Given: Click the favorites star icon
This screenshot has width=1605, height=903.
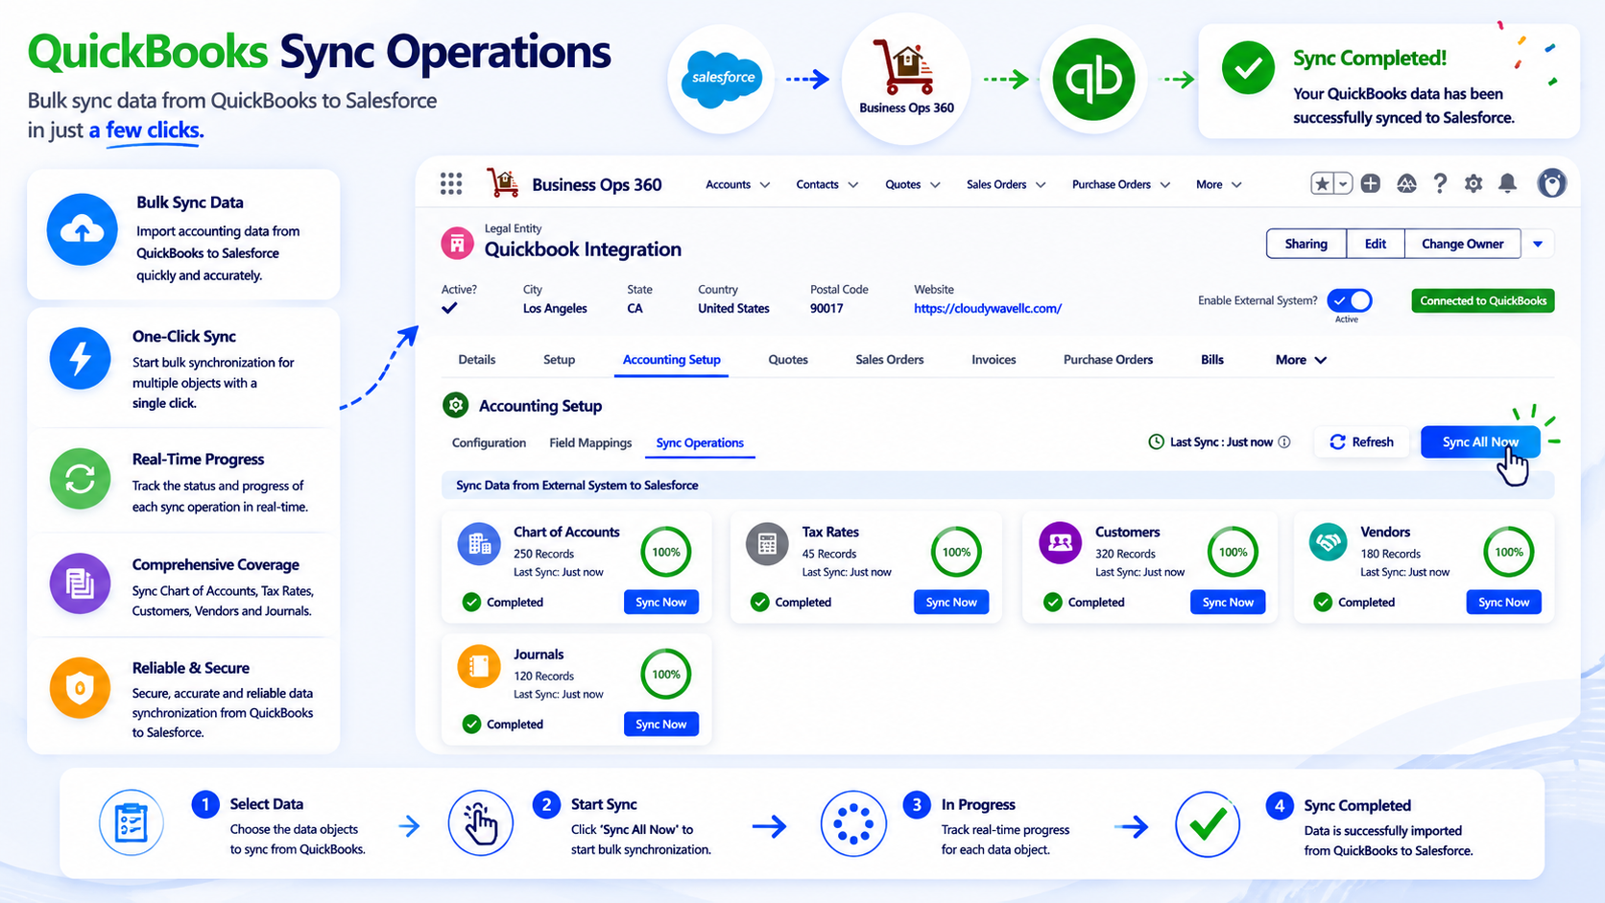Looking at the screenshot, I should pyautogui.click(x=1323, y=183).
